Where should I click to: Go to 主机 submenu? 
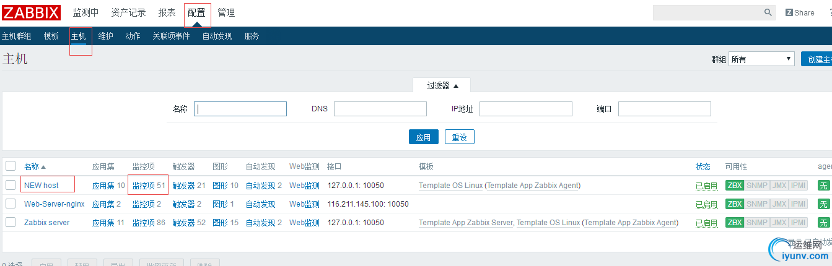tap(78, 36)
